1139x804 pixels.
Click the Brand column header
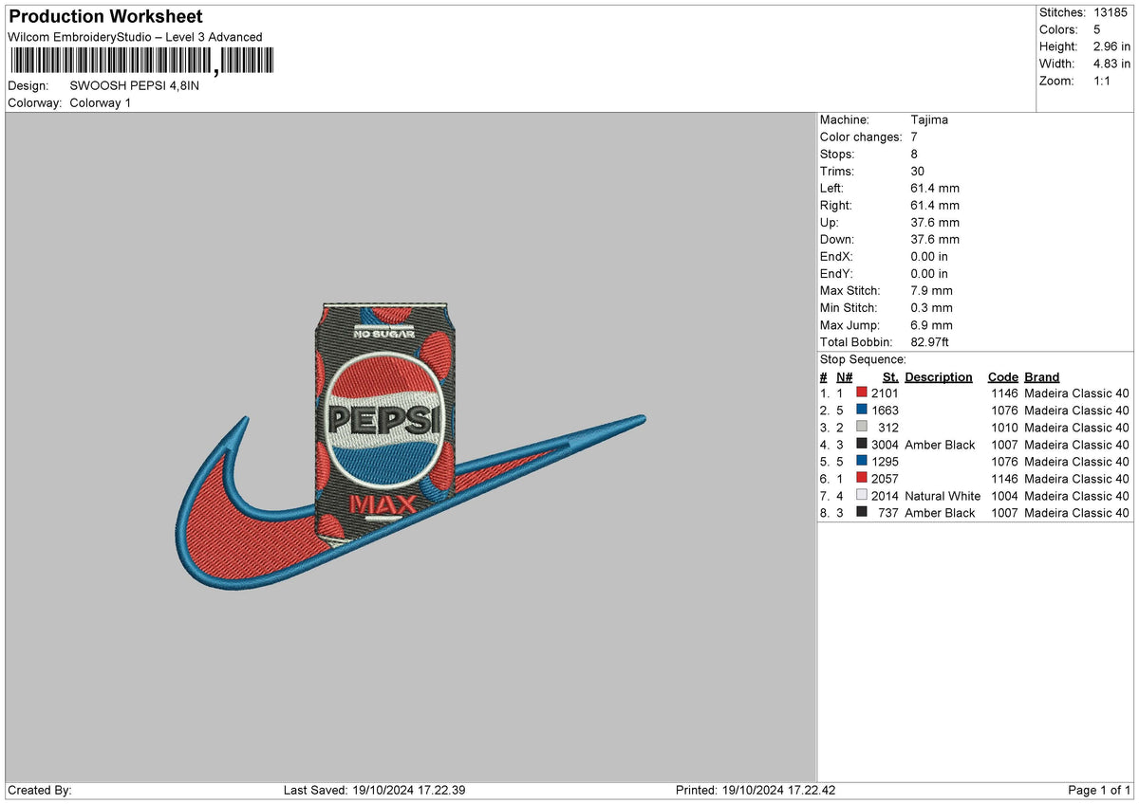(x=1041, y=376)
